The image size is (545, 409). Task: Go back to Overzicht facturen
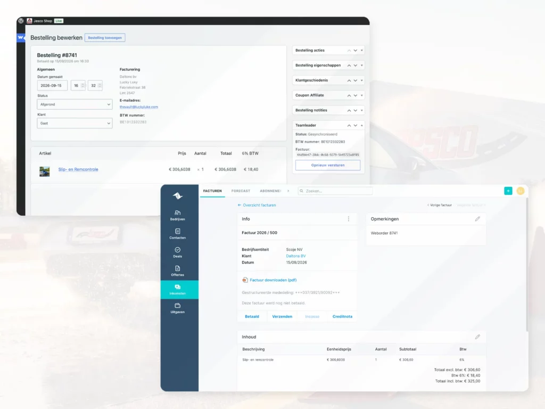tap(257, 205)
